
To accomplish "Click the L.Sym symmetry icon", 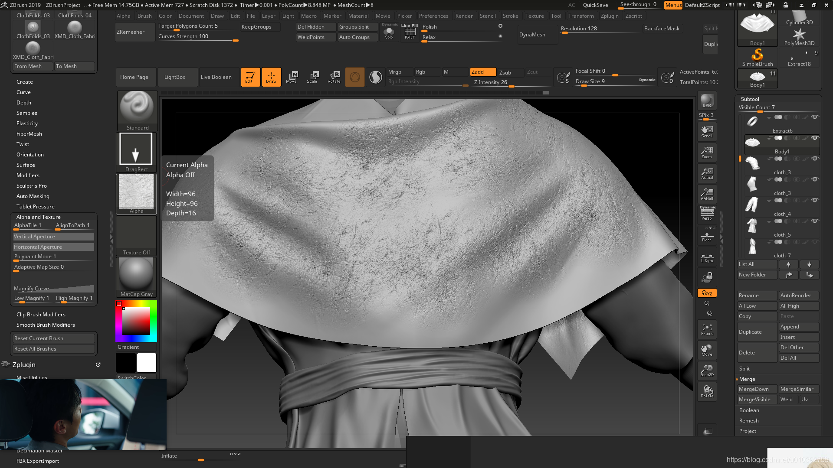I will tap(707, 257).
